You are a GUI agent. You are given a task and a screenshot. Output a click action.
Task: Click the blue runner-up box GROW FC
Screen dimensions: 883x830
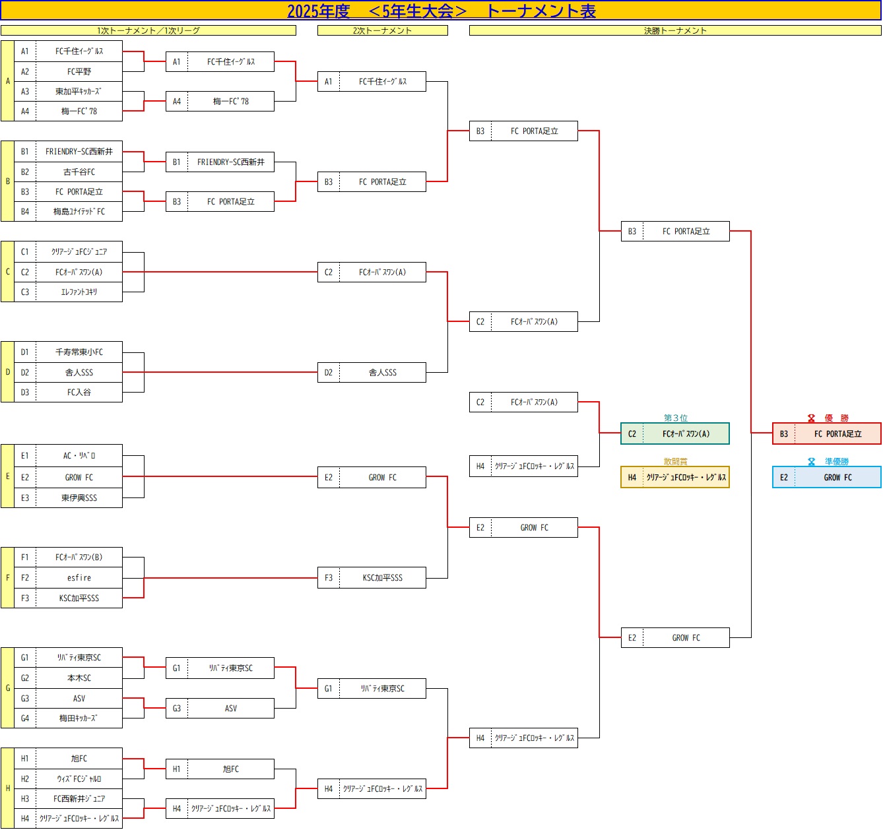point(826,477)
